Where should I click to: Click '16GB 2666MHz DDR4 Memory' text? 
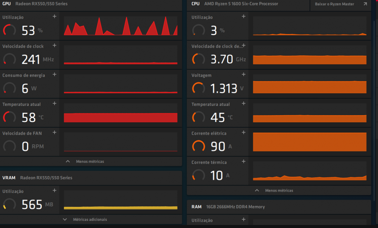235,207
